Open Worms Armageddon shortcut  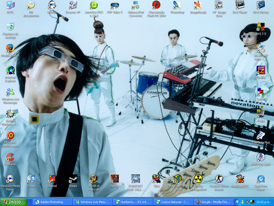click(198, 179)
